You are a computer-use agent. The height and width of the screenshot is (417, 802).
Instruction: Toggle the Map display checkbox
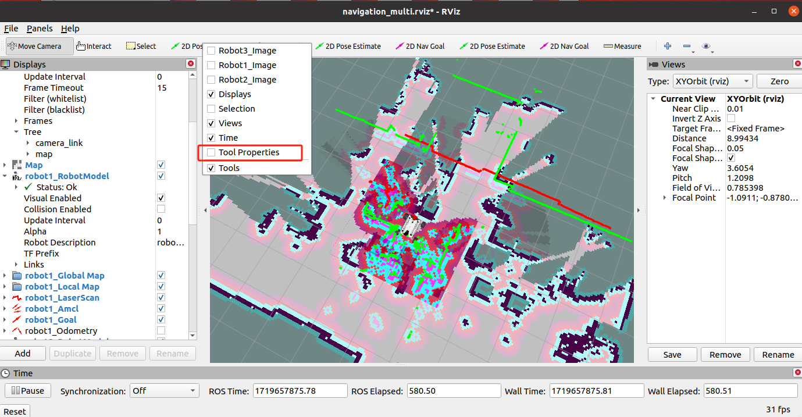[161, 165]
